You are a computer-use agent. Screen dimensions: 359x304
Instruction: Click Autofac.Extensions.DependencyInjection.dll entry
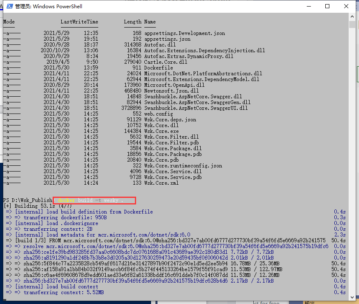point(204,51)
